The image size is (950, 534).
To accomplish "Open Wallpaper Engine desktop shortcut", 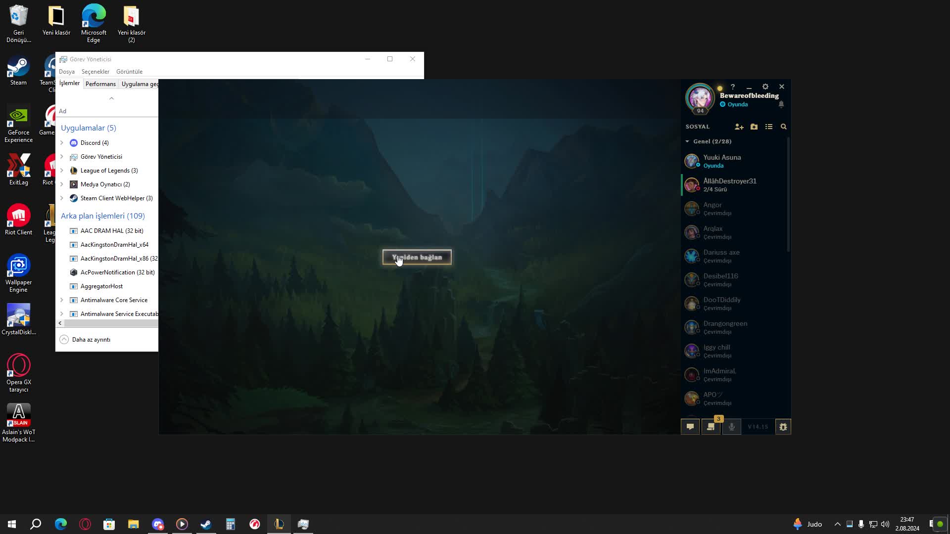I will [18, 273].
